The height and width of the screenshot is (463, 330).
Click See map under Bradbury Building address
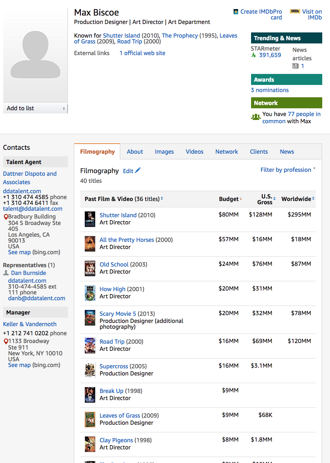tap(19, 252)
